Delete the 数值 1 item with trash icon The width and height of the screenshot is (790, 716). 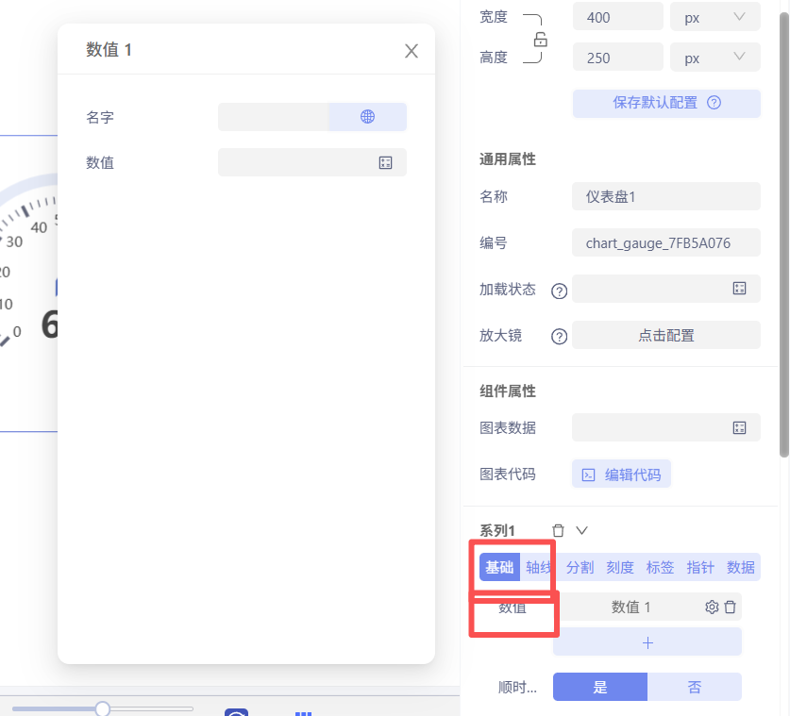[x=731, y=608]
